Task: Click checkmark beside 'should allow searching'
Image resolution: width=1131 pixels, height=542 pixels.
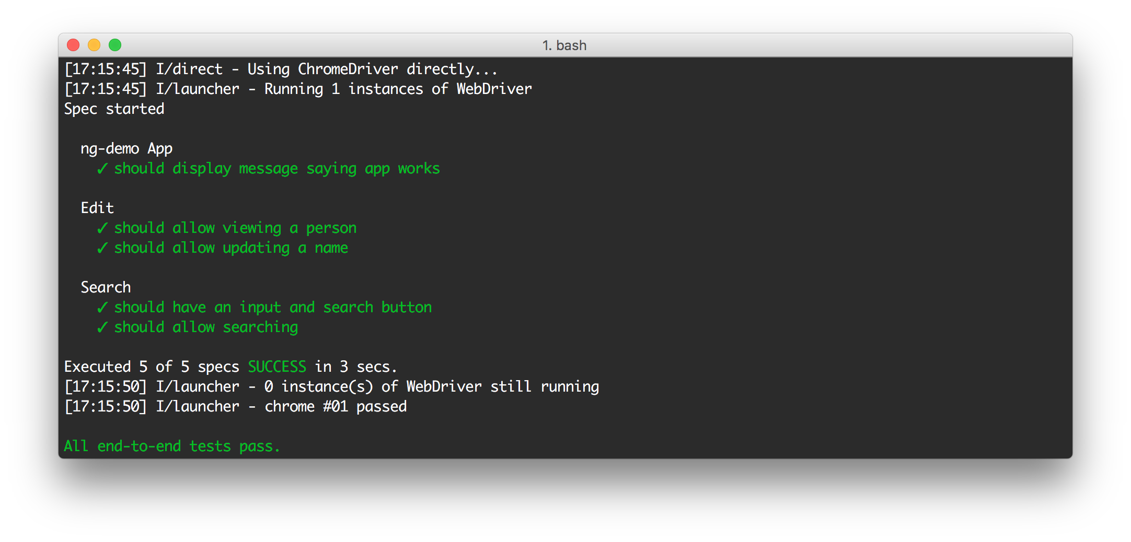Action: (x=102, y=327)
